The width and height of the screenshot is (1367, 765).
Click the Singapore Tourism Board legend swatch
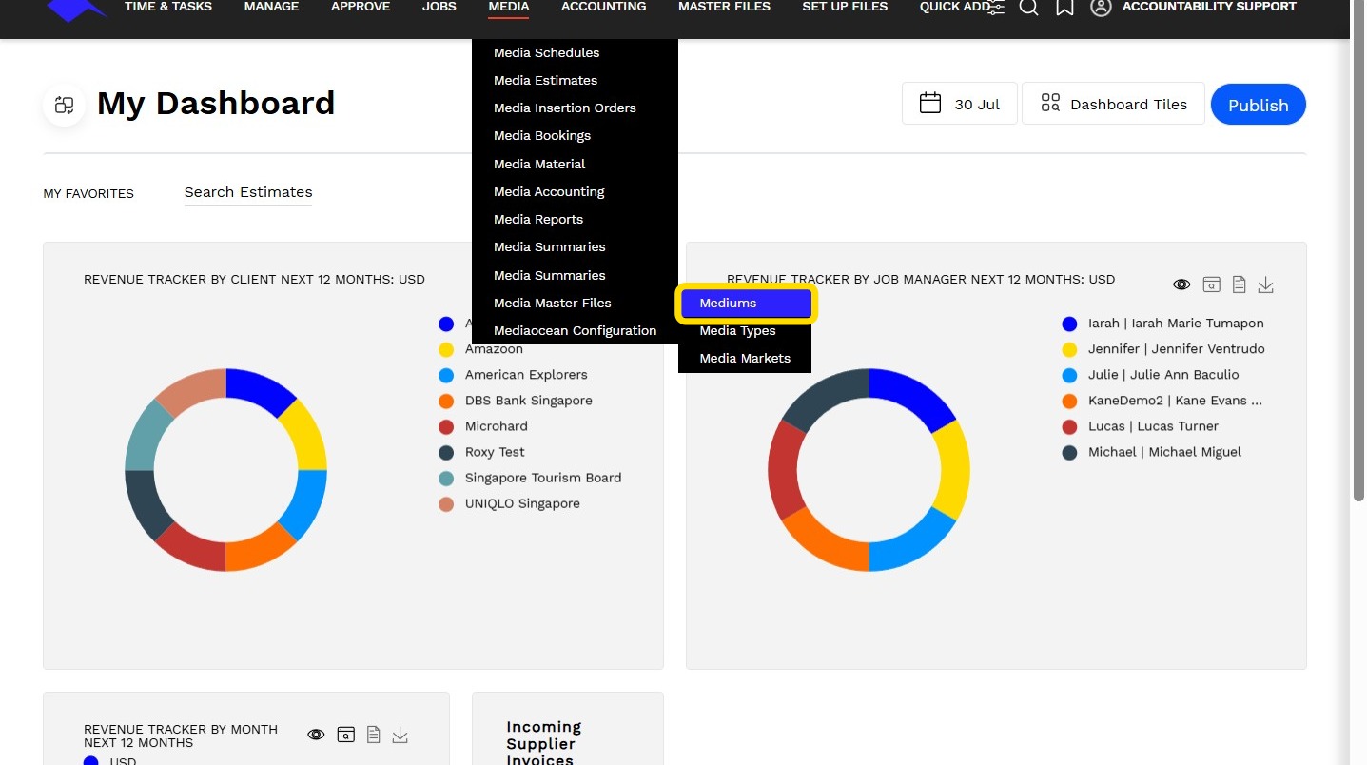point(446,478)
